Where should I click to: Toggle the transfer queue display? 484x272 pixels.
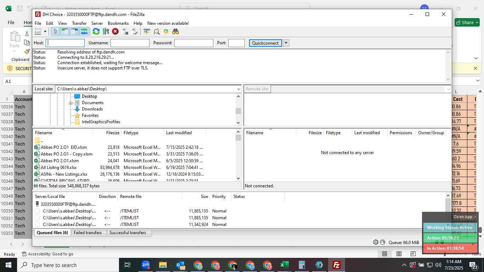click(84, 32)
